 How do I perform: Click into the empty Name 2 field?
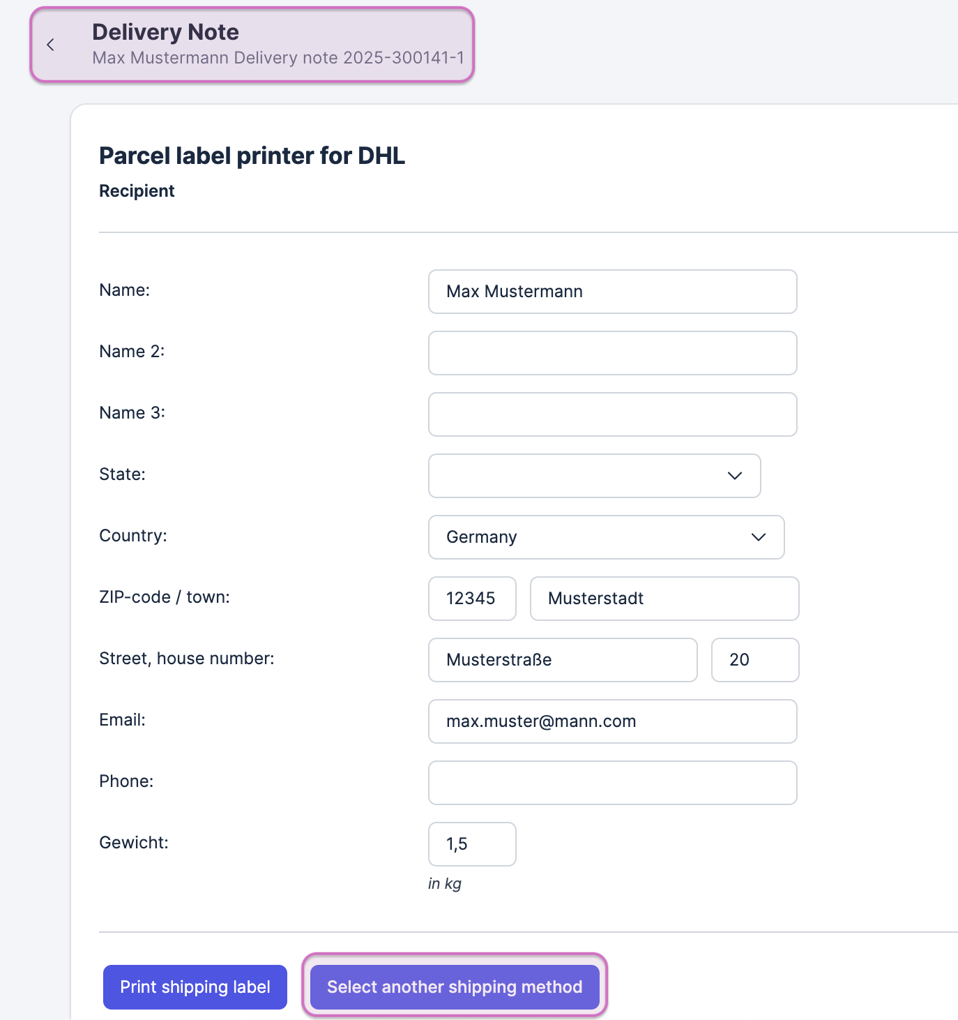coord(612,353)
